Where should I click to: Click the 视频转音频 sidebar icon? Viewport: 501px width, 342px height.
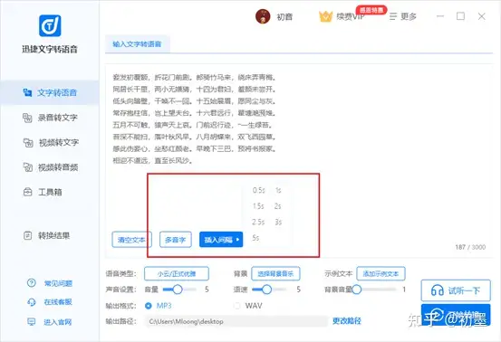pos(27,167)
